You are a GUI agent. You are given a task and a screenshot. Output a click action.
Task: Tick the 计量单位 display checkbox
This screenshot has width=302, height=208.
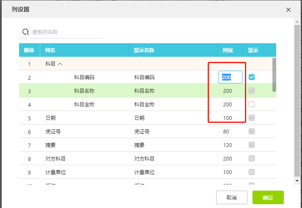[x=252, y=172]
